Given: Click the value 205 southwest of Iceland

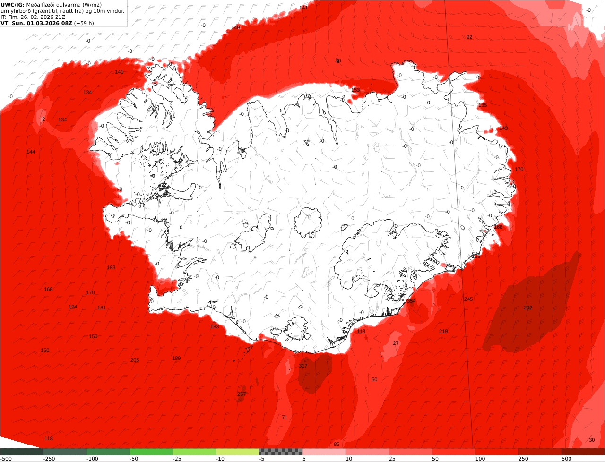Looking at the screenshot, I should coord(135,360).
